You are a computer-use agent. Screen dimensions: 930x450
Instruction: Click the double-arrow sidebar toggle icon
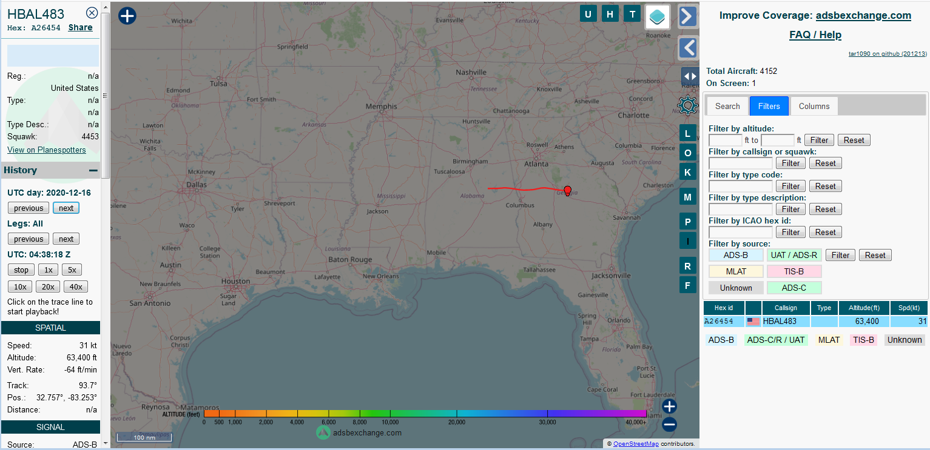click(x=690, y=76)
